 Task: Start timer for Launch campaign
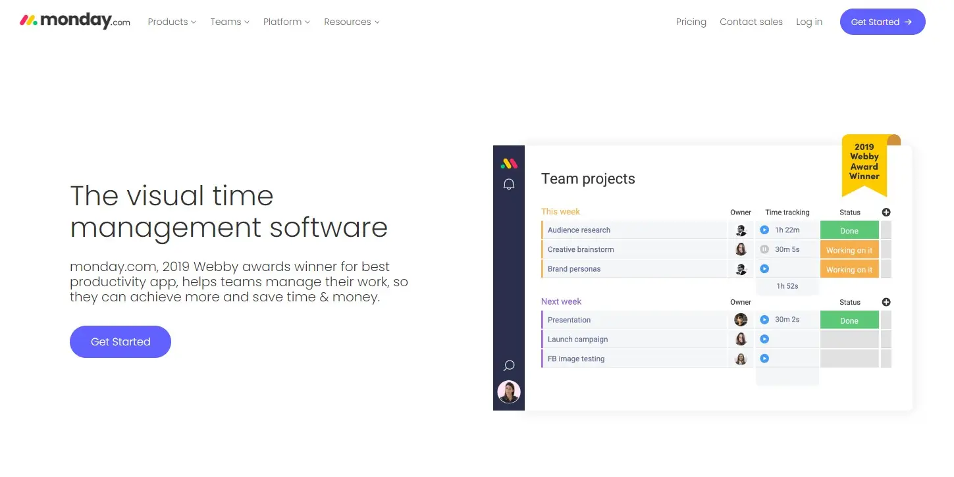[x=764, y=339]
